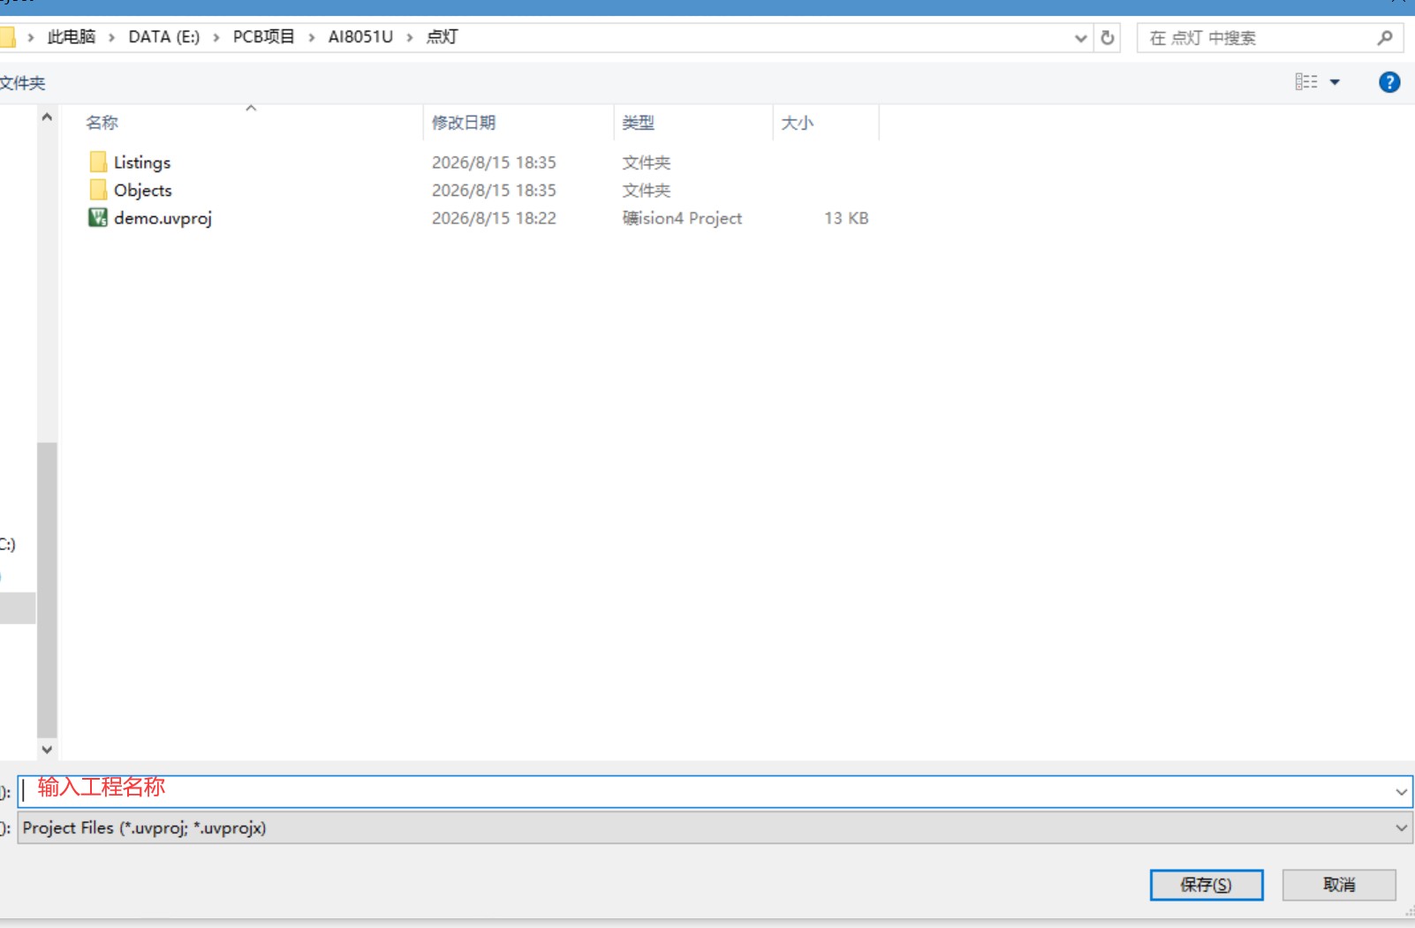This screenshot has width=1415, height=928.
Task: Select the demo.uvproj project file icon
Action: pyautogui.click(x=98, y=217)
